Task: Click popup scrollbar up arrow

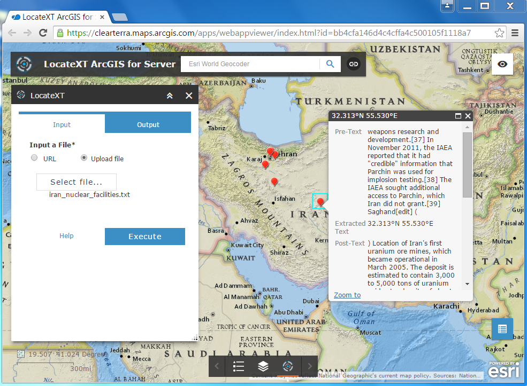Action: [467, 127]
